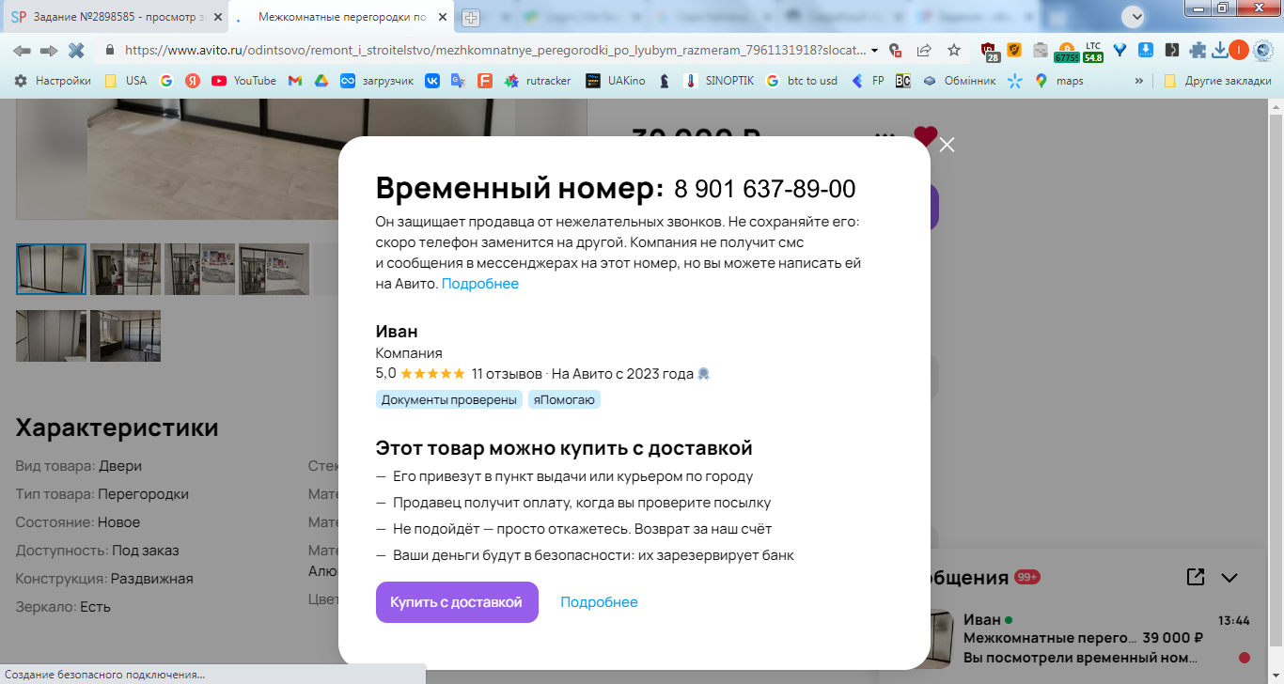Show more hidden bookmarks chevron
1284x684 pixels.
pyautogui.click(x=1139, y=81)
